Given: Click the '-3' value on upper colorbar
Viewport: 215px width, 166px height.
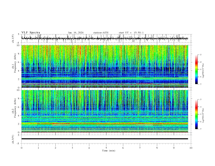Looking at the screenshot, I should pyautogui.click(x=200, y=55).
